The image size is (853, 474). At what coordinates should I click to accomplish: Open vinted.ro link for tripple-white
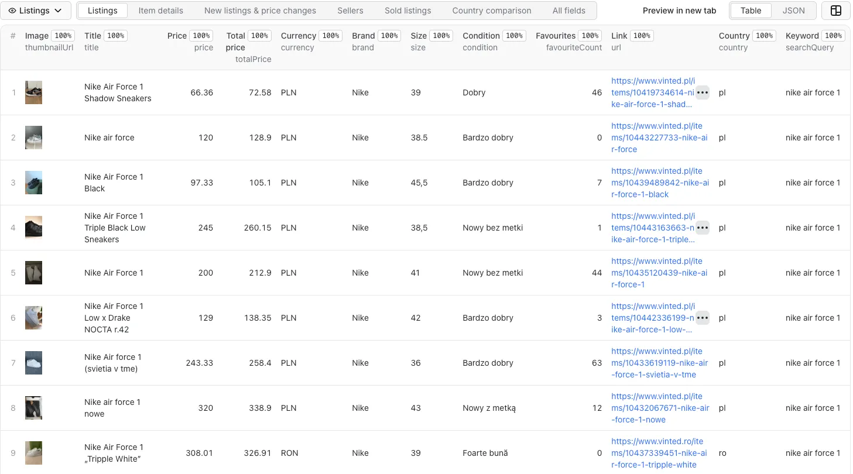coord(659,453)
